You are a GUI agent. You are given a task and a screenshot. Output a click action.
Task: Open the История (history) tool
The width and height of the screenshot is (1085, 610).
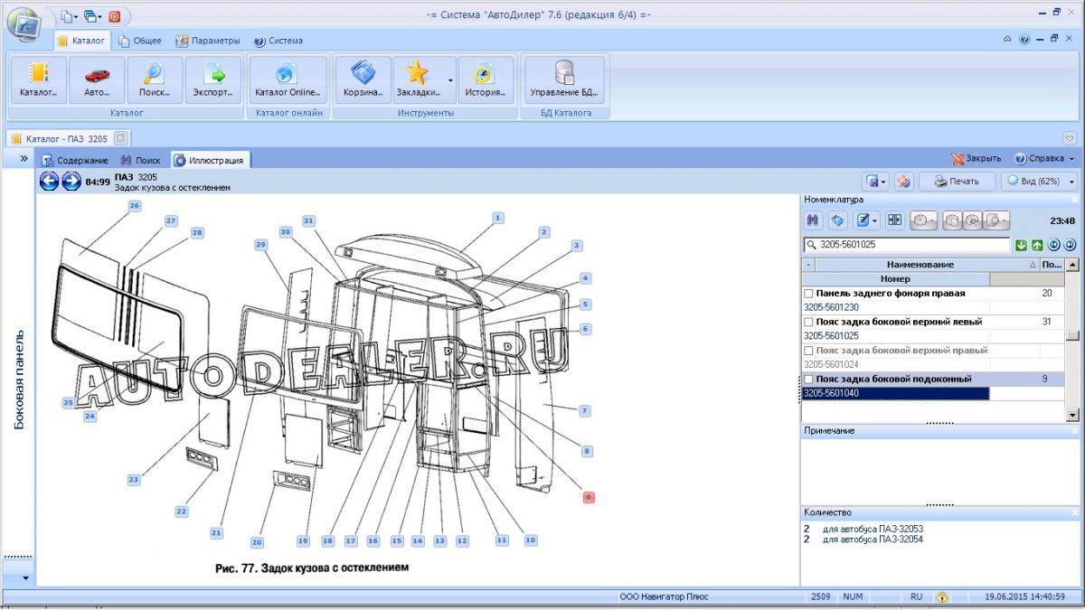[485, 80]
